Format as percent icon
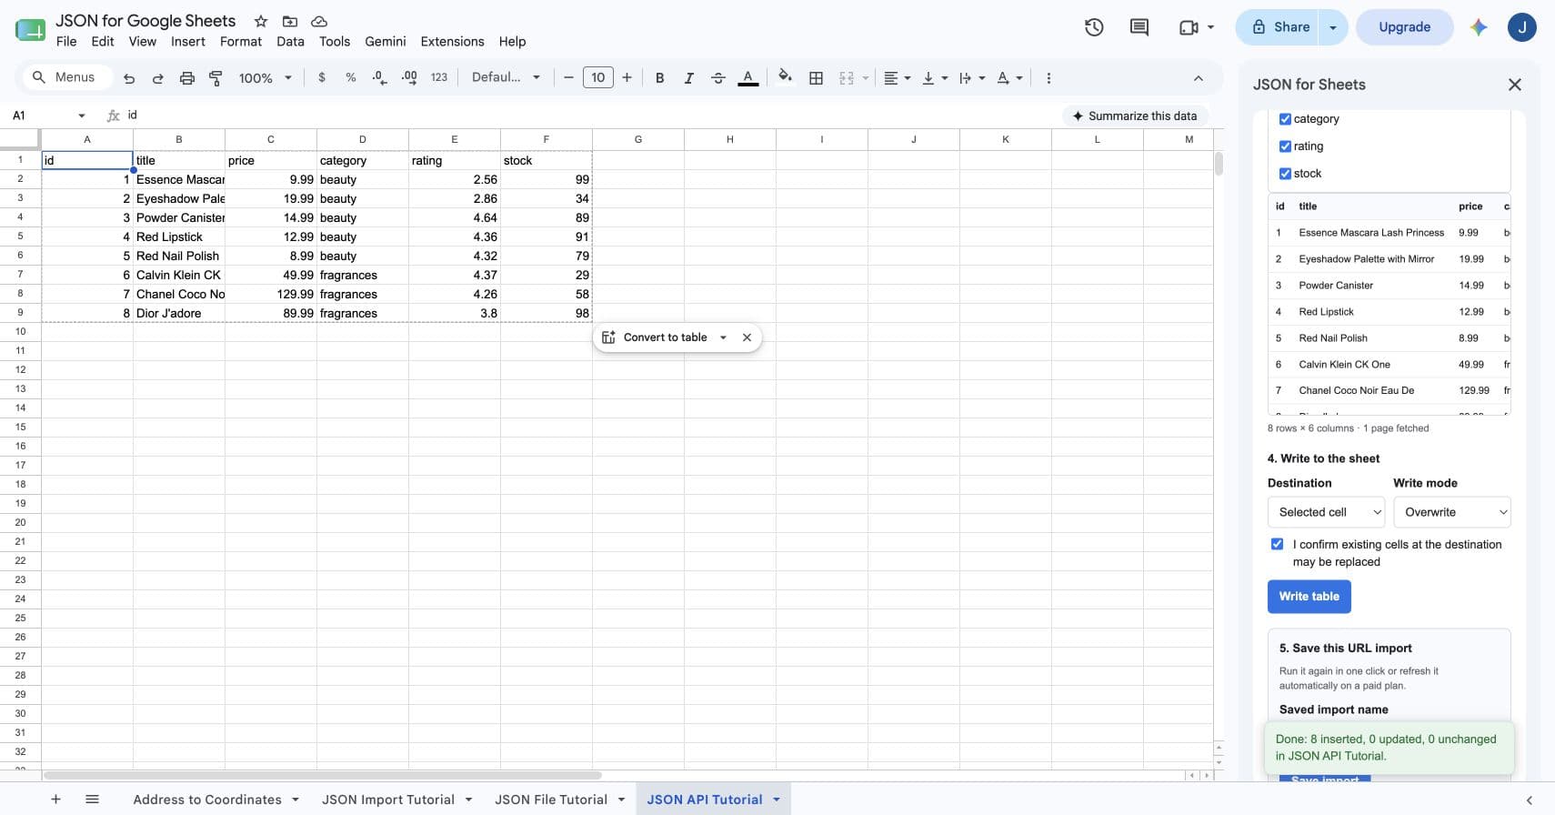Screen dimensions: 1555x815 pos(351,78)
